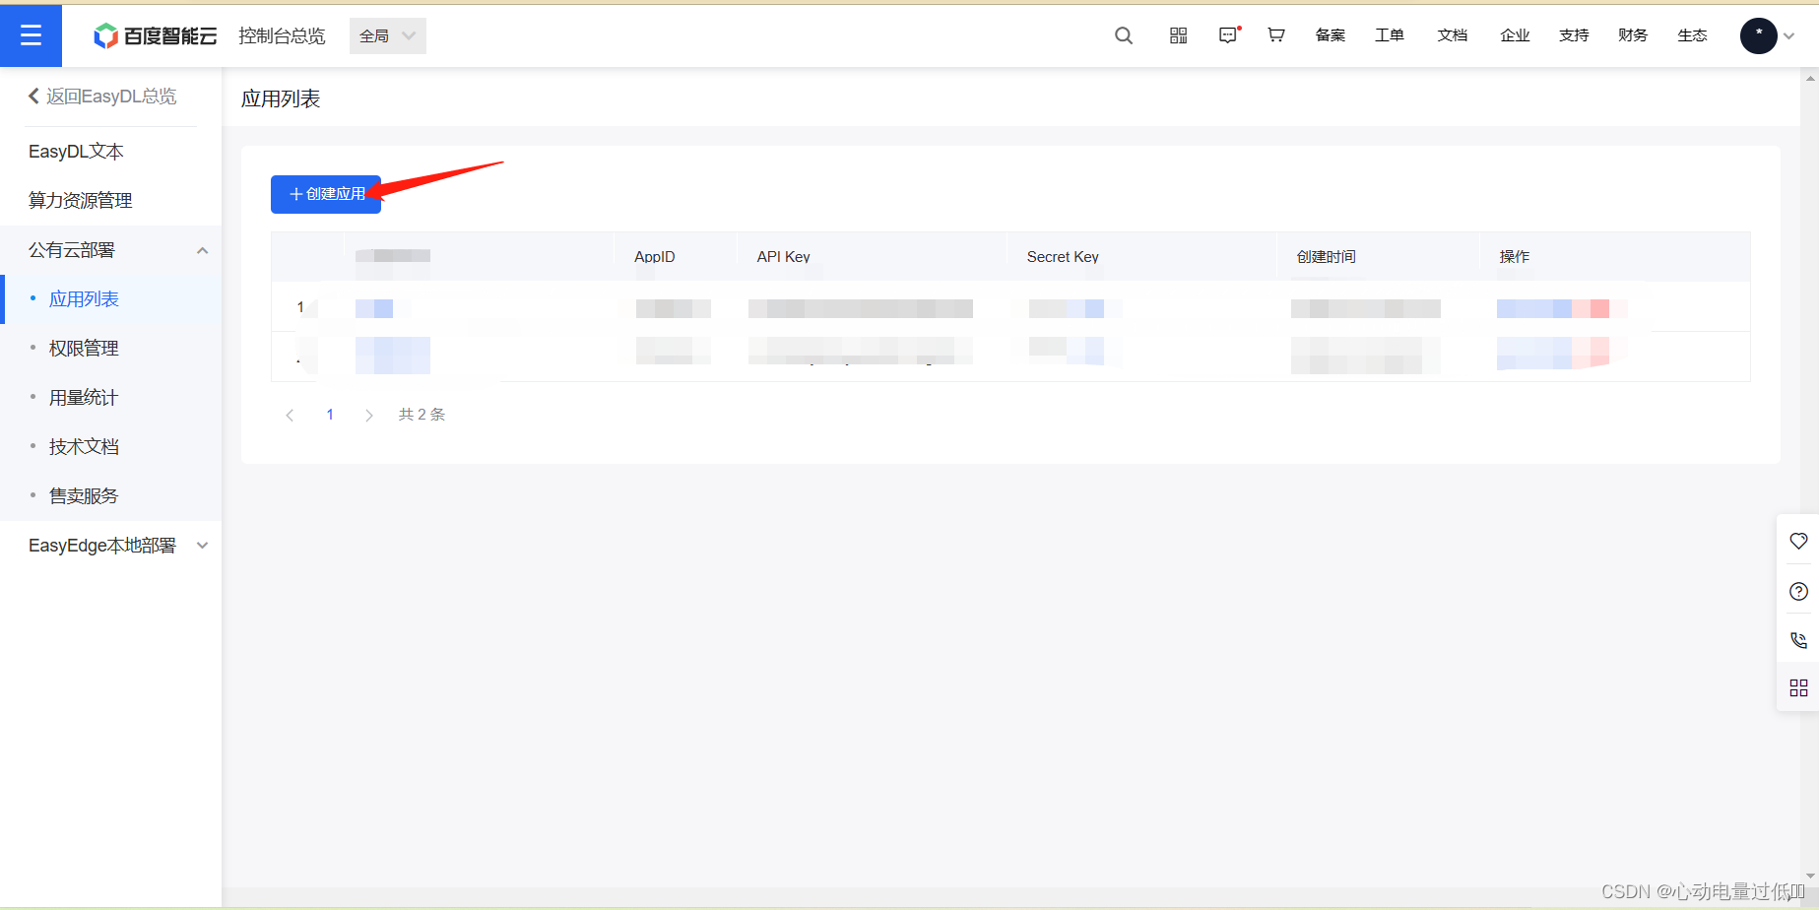The image size is (1819, 910).
Task: Open the help question-mark icon on right panel
Action: pos(1798,591)
